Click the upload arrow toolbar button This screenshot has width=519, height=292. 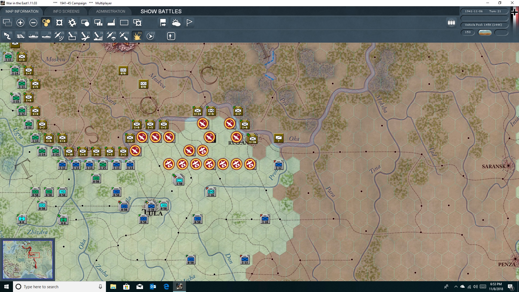171,36
